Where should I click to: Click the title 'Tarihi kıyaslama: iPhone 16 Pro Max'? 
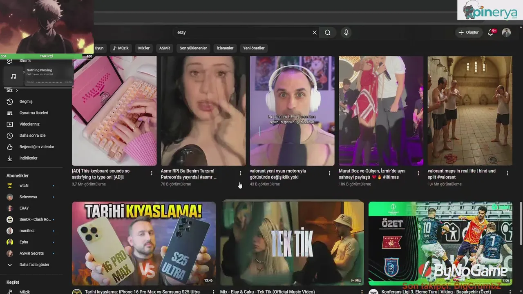pyautogui.click(x=142, y=292)
